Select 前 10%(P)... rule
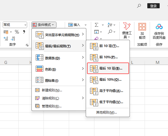This screenshot has width=168, height=136. [x=108, y=57]
